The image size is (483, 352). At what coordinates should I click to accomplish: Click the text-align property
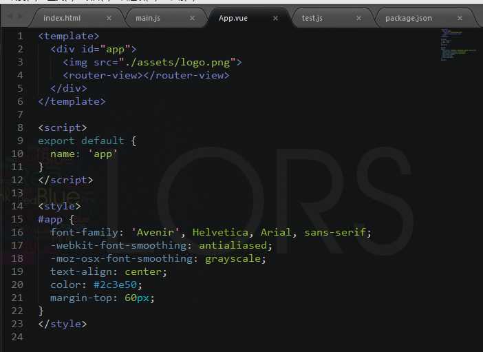[81, 272]
